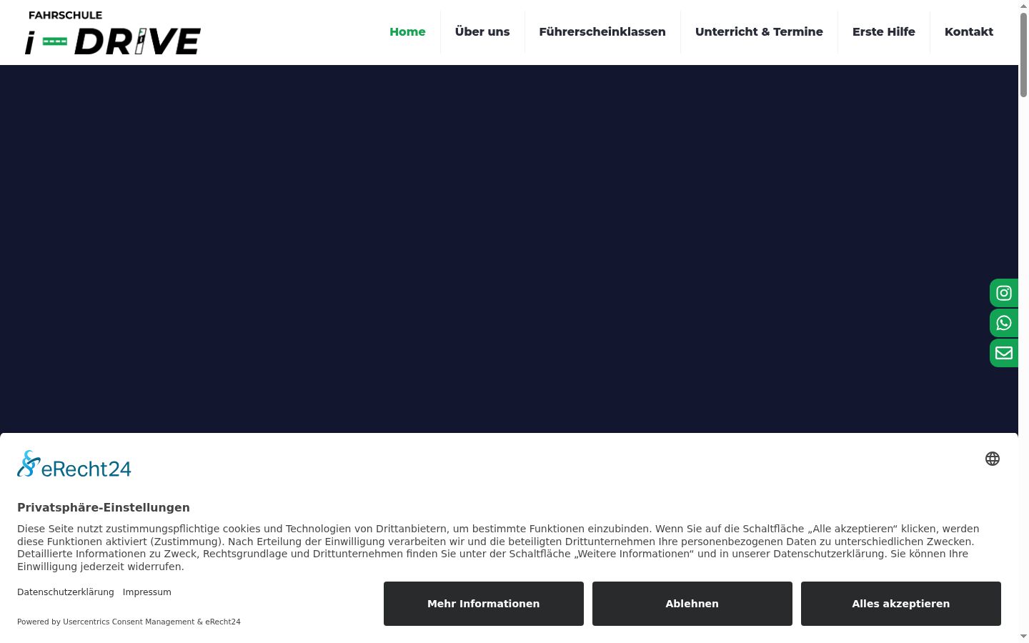Open the Instagram side icon

tap(1004, 293)
